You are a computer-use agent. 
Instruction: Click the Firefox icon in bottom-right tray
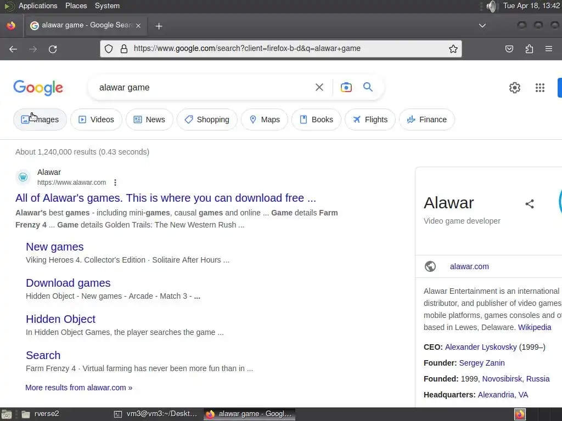point(520,414)
